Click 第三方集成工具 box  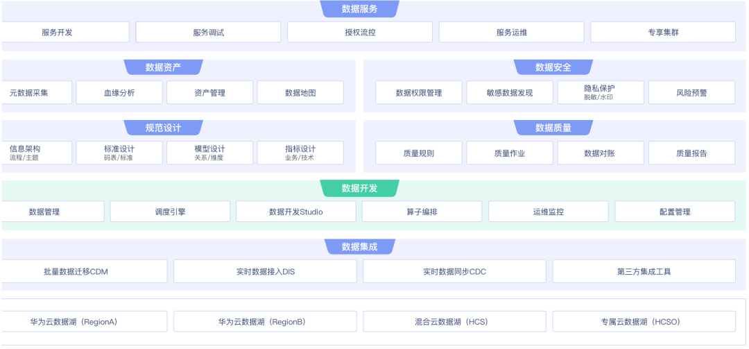click(x=644, y=271)
